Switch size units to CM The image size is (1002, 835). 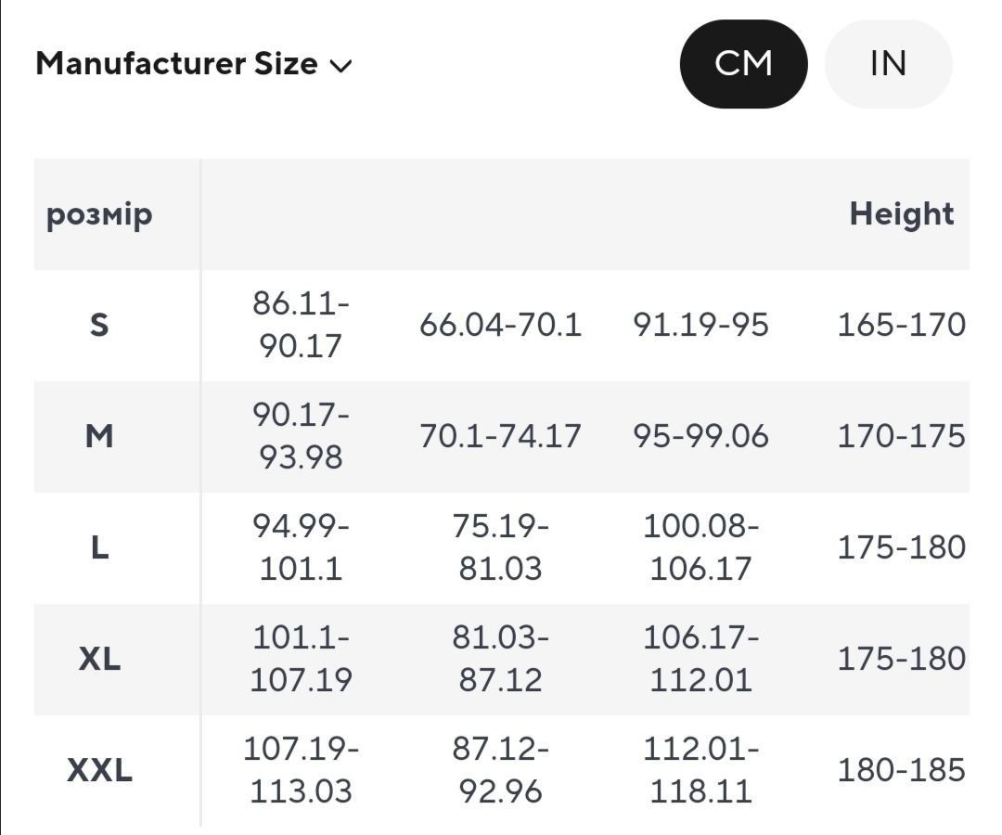743,64
